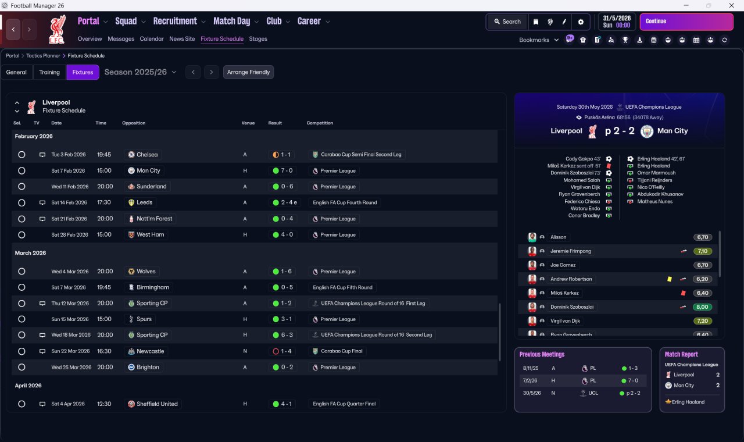Select the Sheffield United fixture radio button
The image size is (744, 442).
point(22,404)
